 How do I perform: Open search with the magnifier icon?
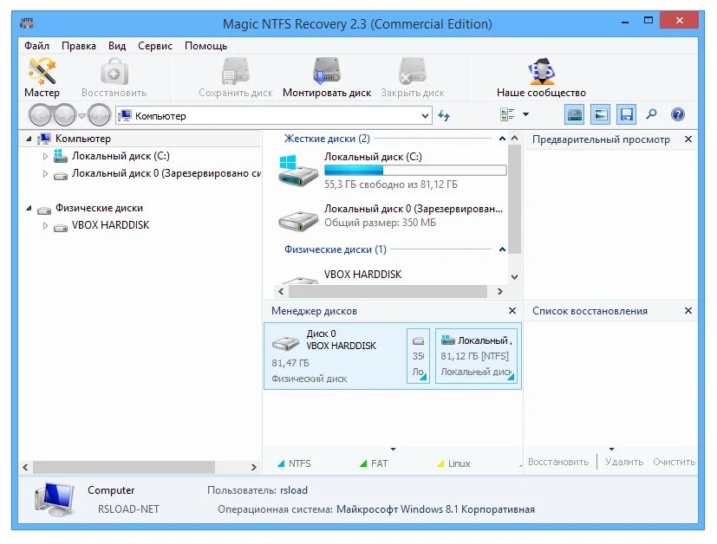pyautogui.click(x=651, y=114)
